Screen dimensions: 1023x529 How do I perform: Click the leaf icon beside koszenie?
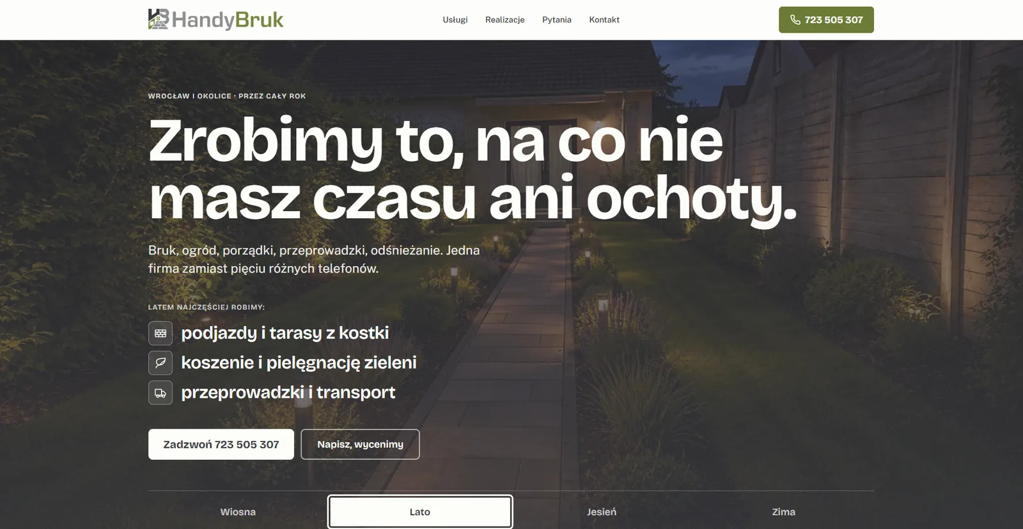pos(160,363)
